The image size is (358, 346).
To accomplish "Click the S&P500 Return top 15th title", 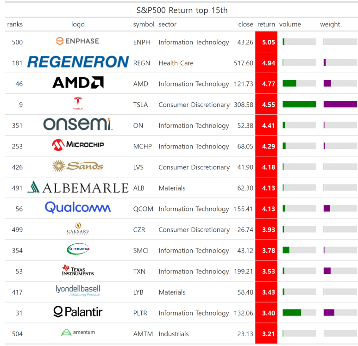I will [x=182, y=10].
